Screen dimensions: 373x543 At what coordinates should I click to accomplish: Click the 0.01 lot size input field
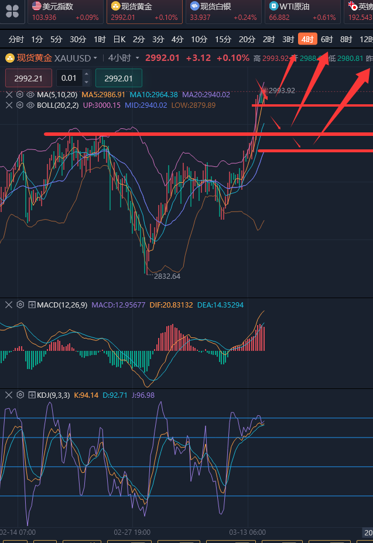70,78
